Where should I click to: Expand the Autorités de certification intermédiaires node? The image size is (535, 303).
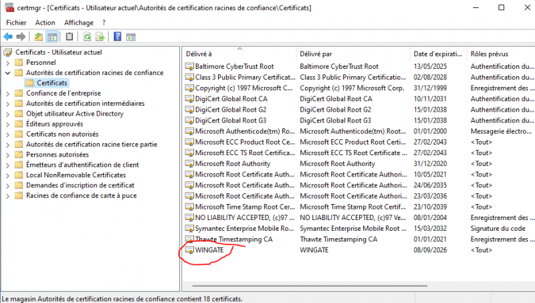[x=7, y=104]
